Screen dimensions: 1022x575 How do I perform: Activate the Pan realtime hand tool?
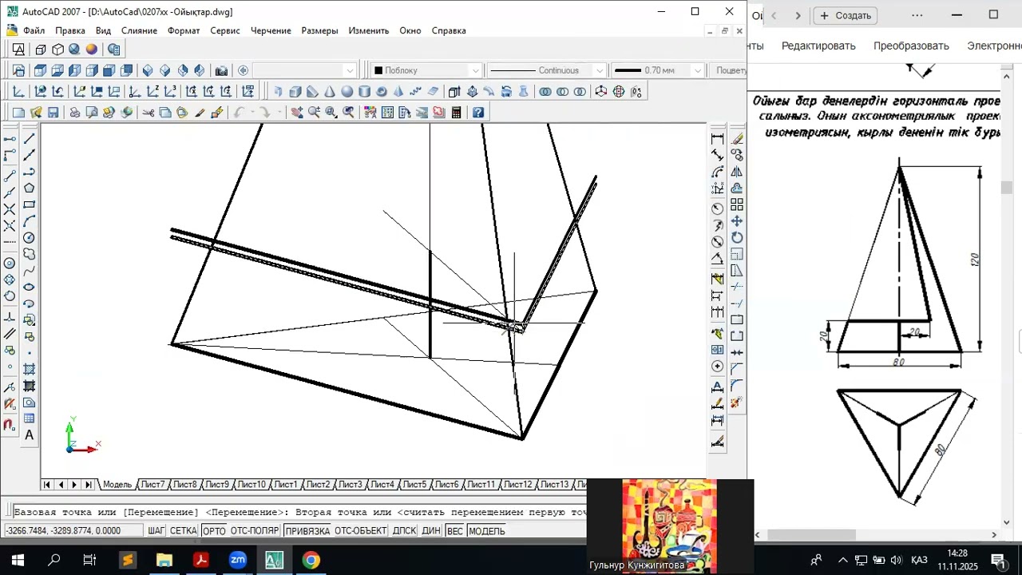[x=297, y=113]
